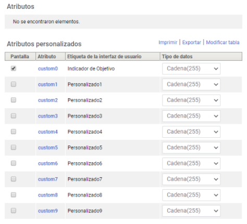Image resolution: width=247 pixels, height=224 pixels.
Task: Expand Tipo de datos dropdown for custom3
Action: pos(191,116)
